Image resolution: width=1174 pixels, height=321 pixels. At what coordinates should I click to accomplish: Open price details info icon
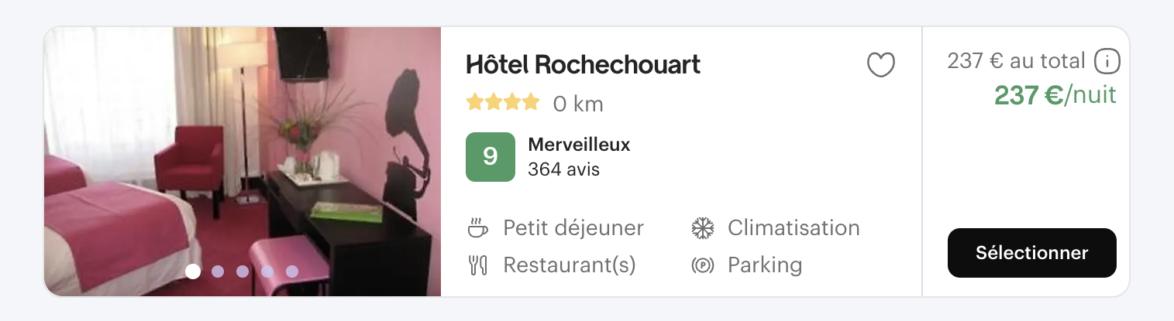pyautogui.click(x=1107, y=60)
